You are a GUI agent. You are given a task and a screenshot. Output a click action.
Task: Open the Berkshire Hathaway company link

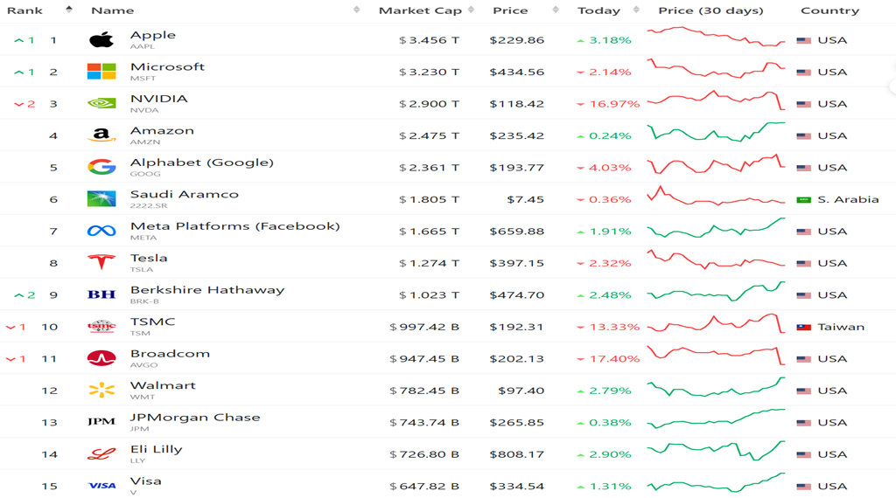(x=206, y=290)
